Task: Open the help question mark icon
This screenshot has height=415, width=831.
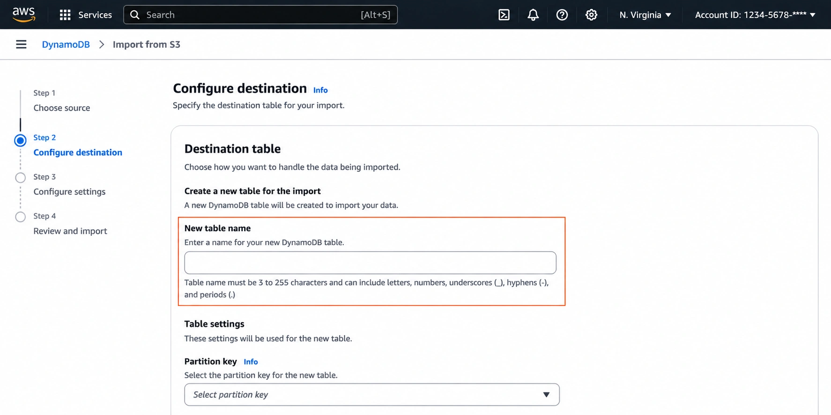Action: point(562,15)
